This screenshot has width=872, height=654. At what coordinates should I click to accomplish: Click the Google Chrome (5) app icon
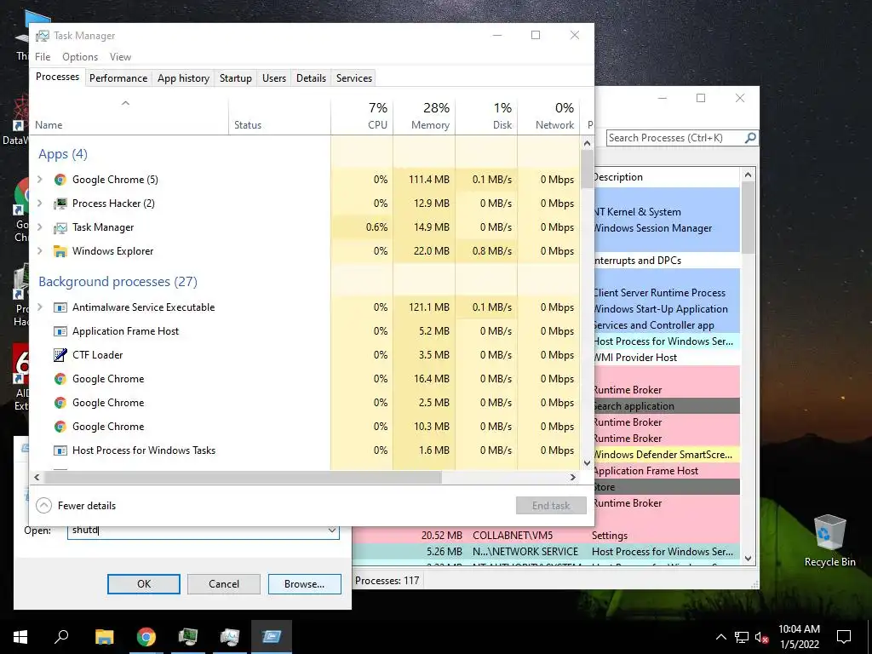60,180
